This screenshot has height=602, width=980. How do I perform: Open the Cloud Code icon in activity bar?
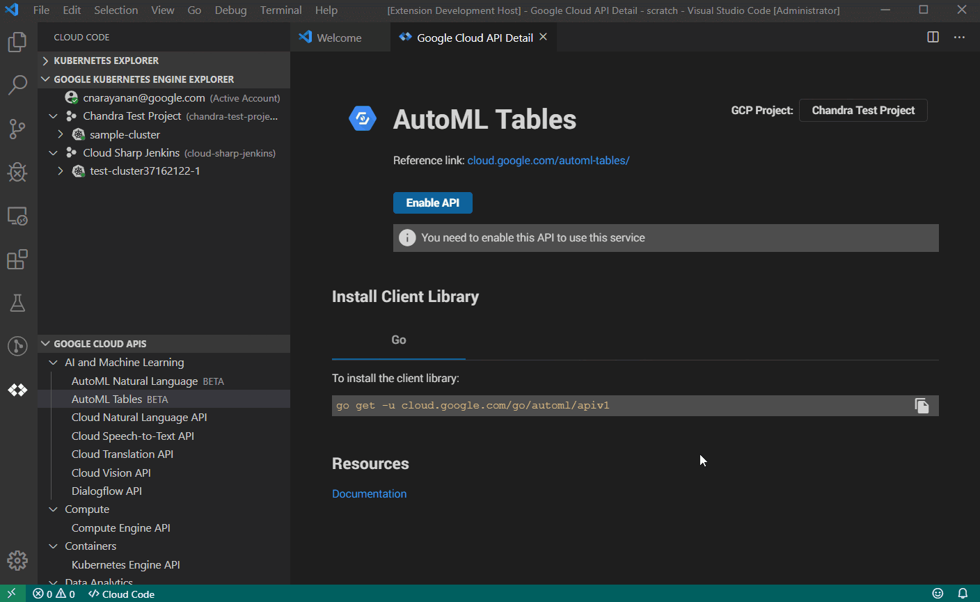point(17,390)
